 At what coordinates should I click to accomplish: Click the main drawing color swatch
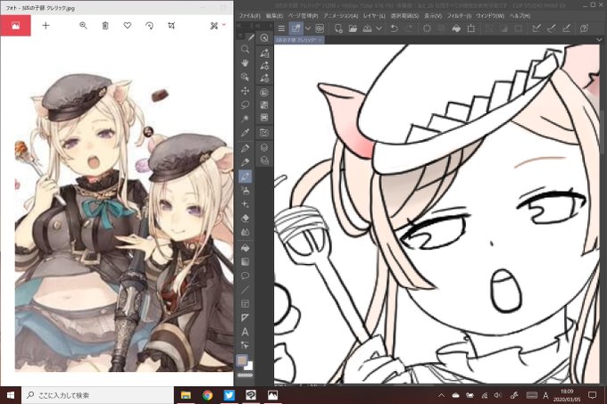(242, 360)
